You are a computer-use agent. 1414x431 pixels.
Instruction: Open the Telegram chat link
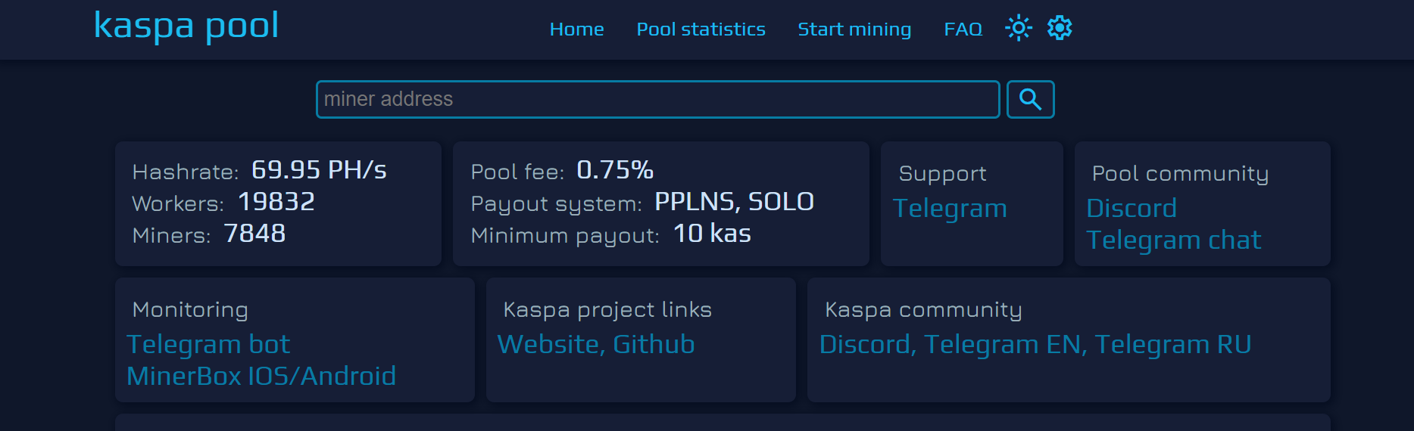1173,240
